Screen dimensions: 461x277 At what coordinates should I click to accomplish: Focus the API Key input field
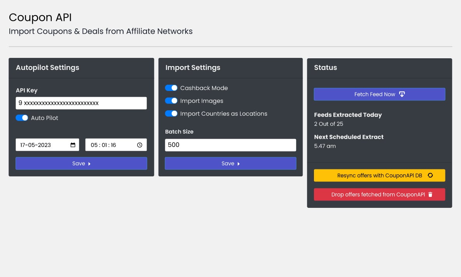[81, 103]
